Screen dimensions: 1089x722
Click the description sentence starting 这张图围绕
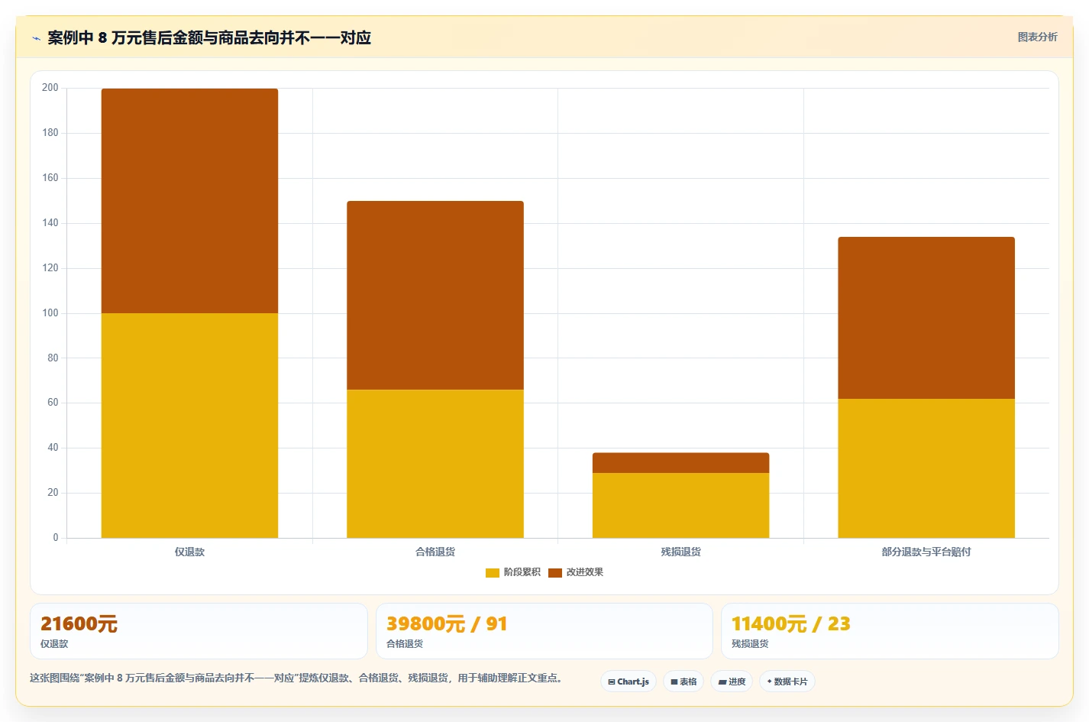pyautogui.click(x=296, y=678)
